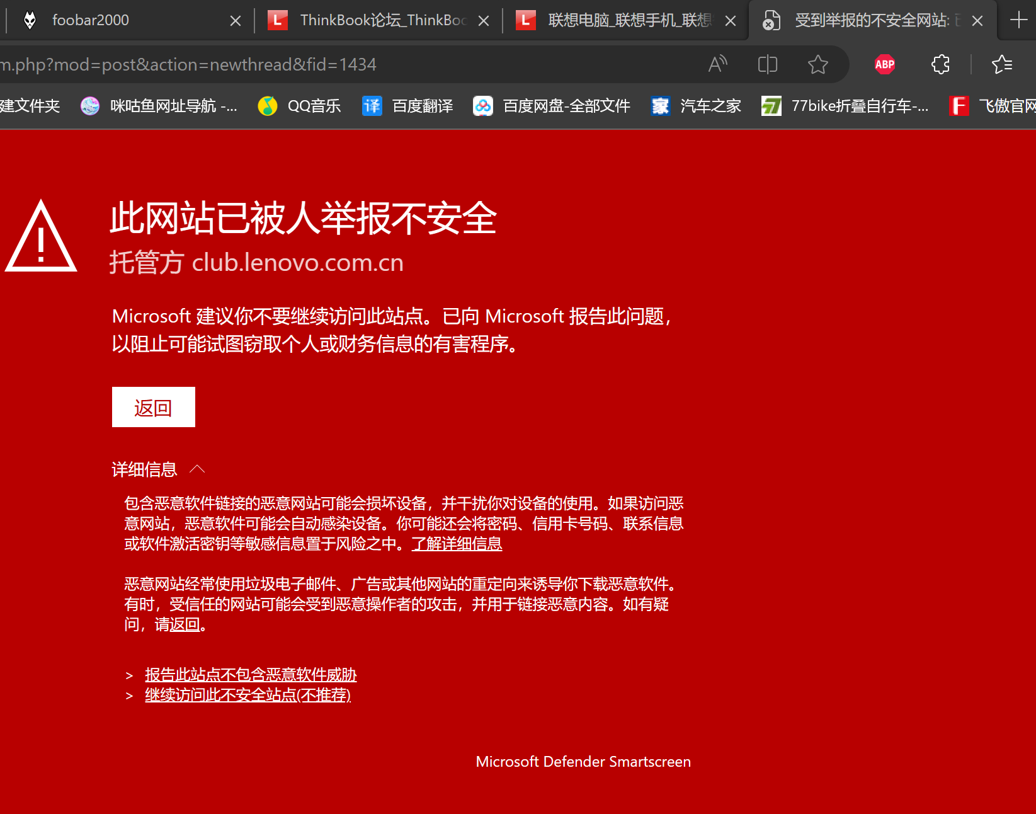Open the QQ音乐 bookmark
1036x814 pixels.
300,106
